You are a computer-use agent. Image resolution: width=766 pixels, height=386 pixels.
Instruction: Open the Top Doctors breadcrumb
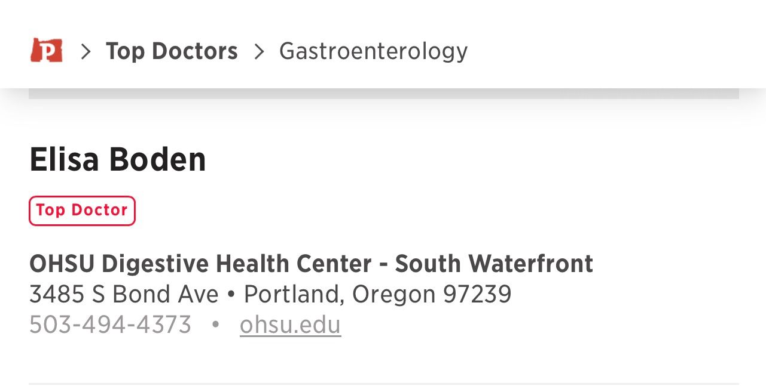(x=172, y=51)
